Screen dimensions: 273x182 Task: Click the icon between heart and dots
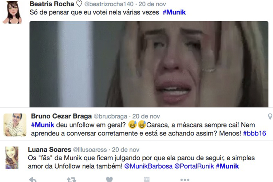click(146, 179)
